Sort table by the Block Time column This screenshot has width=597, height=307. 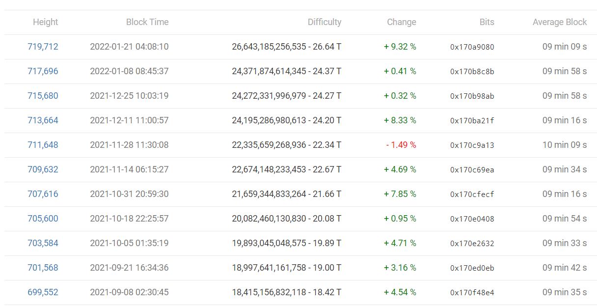coord(147,22)
